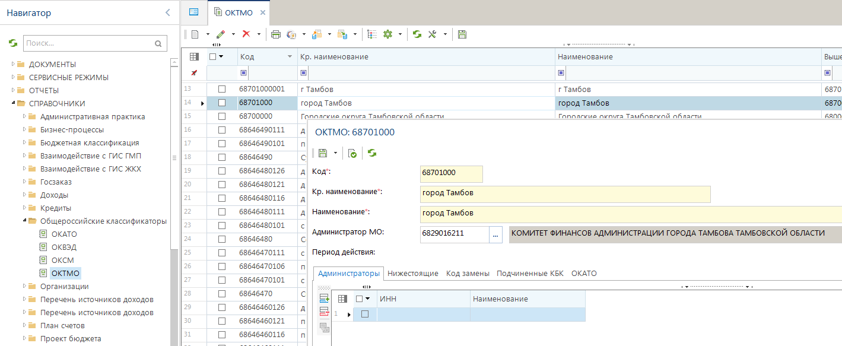This screenshot has width=842, height=346.
Task: Click the green refresh icon in OKTMO toolbar
Action: [x=417, y=34]
